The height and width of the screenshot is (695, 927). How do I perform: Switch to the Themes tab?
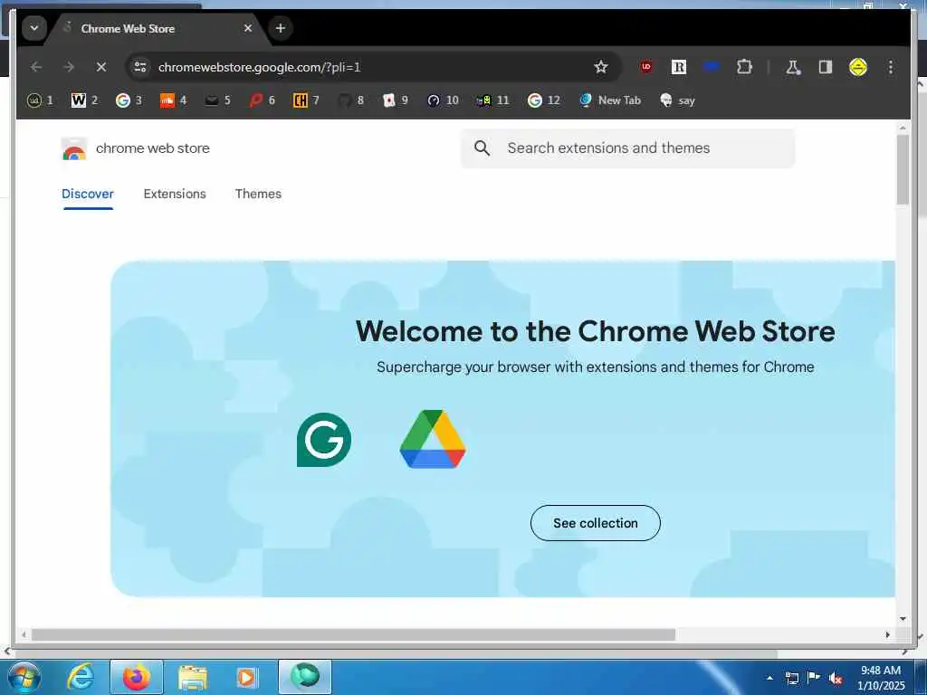click(258, 194)
